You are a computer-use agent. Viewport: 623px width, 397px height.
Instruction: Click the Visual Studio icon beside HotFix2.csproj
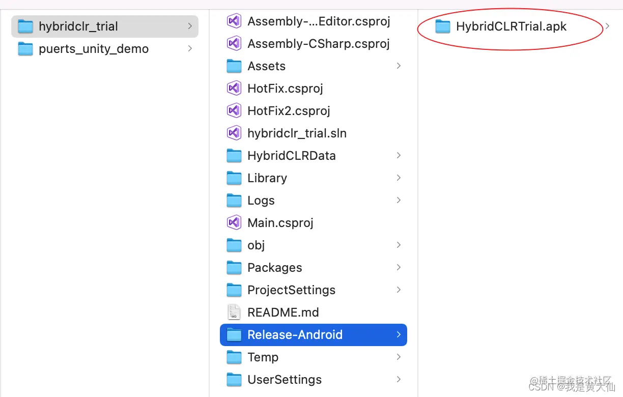(234, 110)
